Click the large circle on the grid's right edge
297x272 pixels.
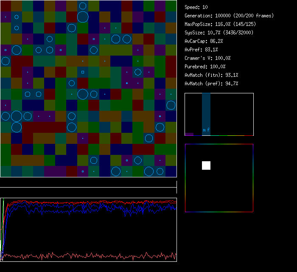coord(171,105)
